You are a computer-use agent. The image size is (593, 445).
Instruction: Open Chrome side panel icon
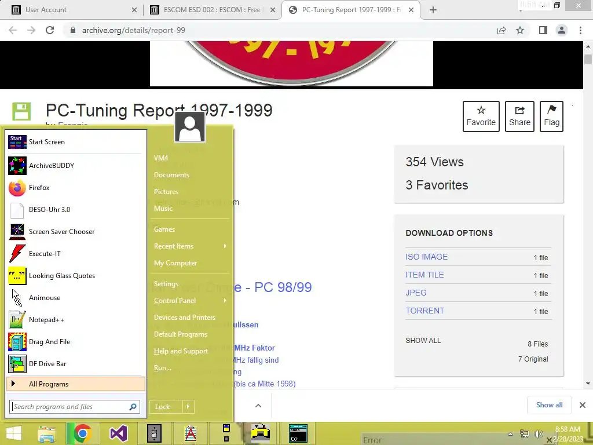[x=543, y=30]
